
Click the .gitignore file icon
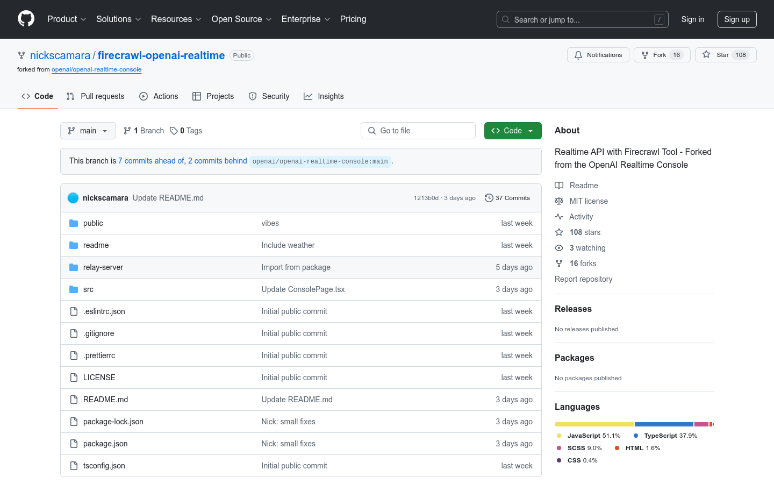pyautogui.click(x=74, y=333)
